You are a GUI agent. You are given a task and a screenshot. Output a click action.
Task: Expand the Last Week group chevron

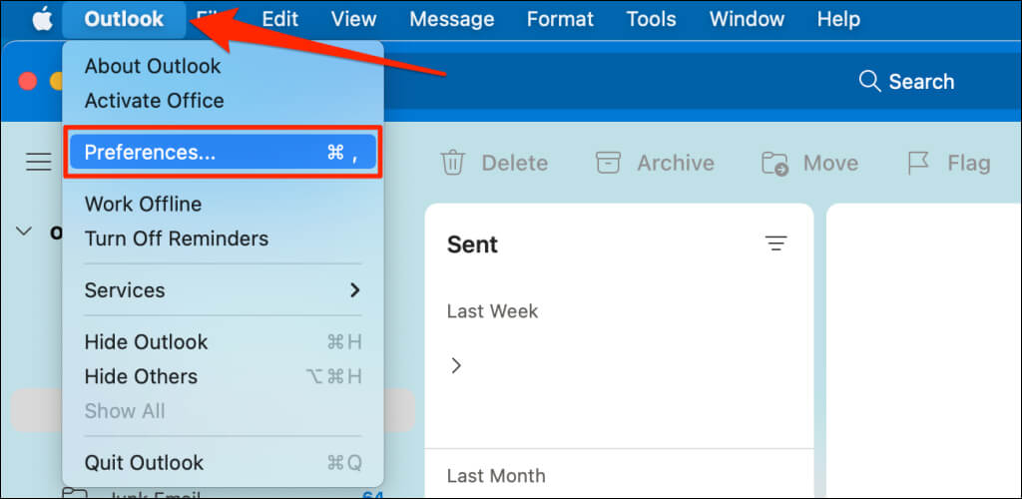(x=456, y=365)
